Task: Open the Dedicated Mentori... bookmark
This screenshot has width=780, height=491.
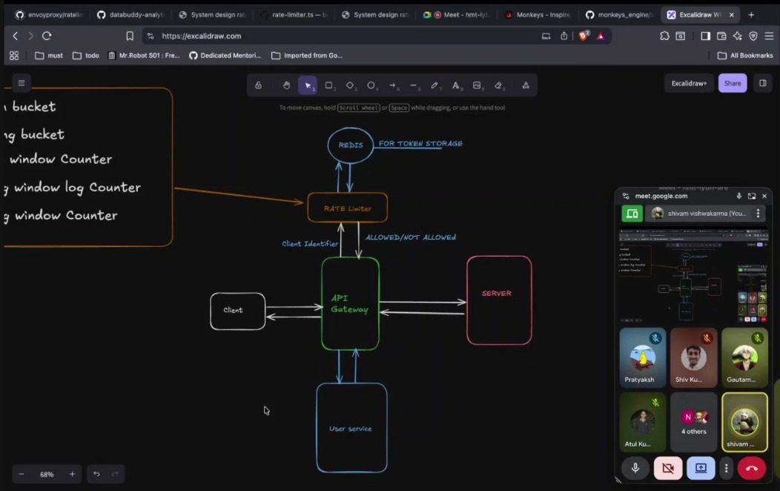Action: pyautogui.click(x=225, y=56)
